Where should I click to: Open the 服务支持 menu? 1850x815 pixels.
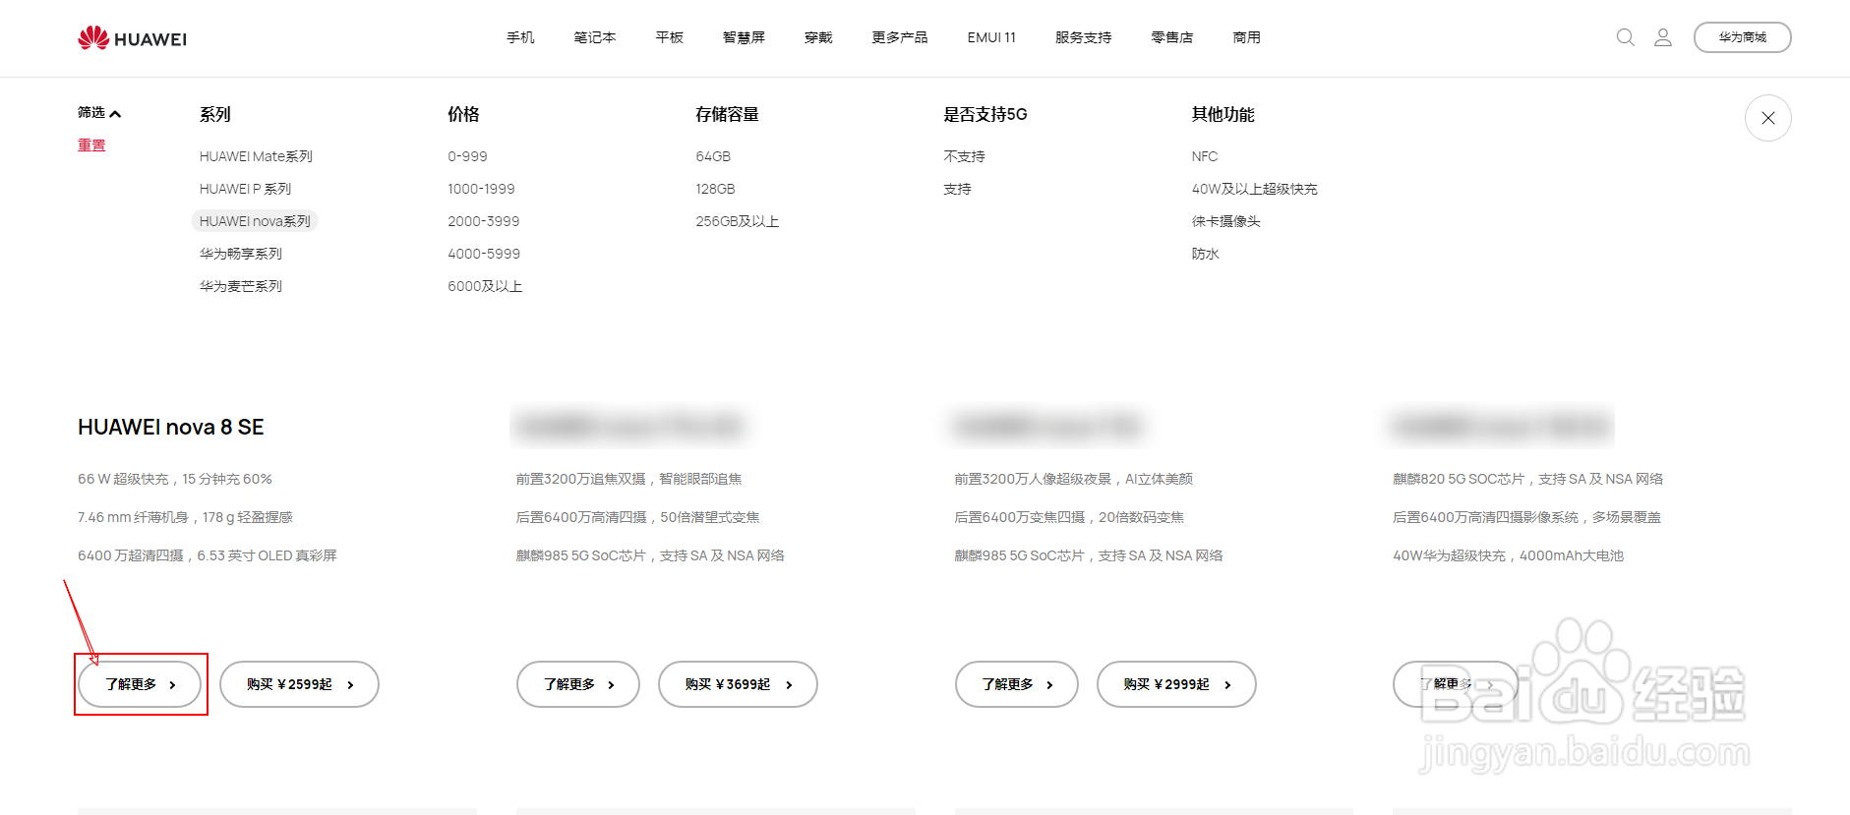click(x=1083, y=37)
